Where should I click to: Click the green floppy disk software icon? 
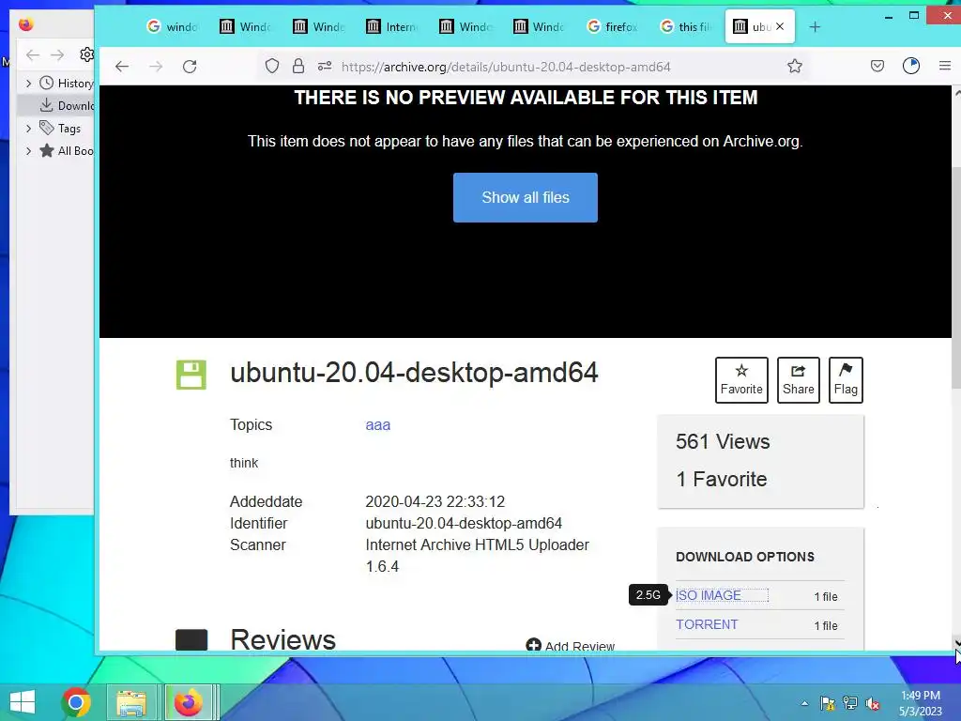click(191, 375)
